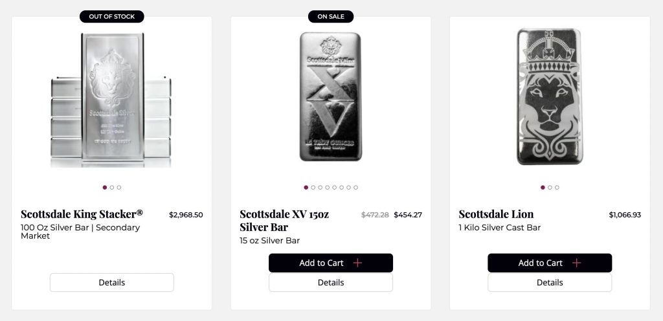This screenshot has width=663, height=321.
Task: Select fourth image dot for Scottsdale XV bar
Action: [327, 188]
